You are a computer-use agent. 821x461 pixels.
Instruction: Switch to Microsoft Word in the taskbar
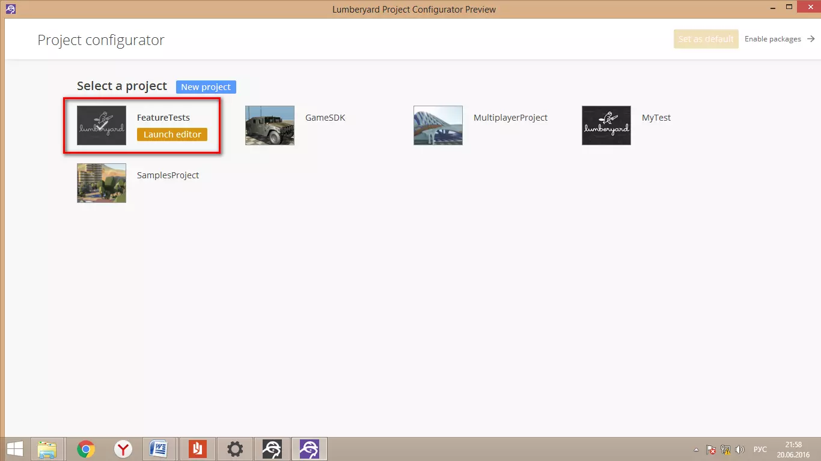[x=159, y=449]
